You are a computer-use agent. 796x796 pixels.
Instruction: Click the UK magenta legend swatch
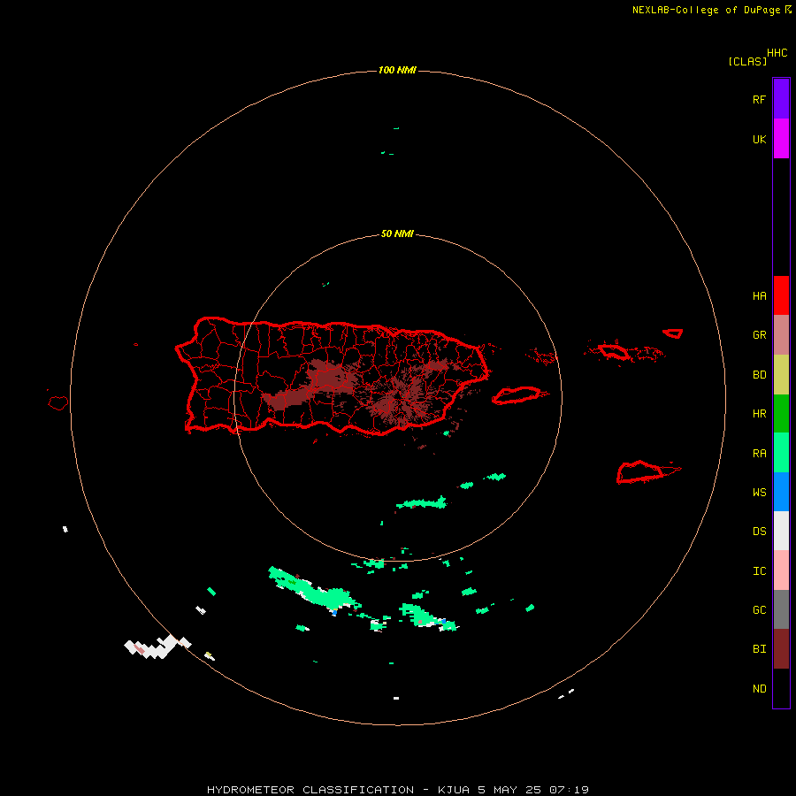click(781, 139)
